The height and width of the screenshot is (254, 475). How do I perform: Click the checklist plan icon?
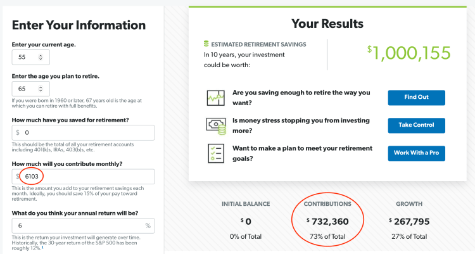215,153
